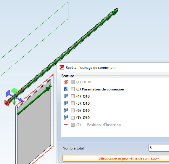This screenshot has width=169, height=164.
Task: Click the dialog icon beside Répéter l'usinage title
Action: (x=62, y=68)
